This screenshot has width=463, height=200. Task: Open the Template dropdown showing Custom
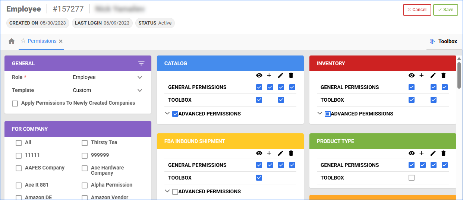tap(140, 90)
